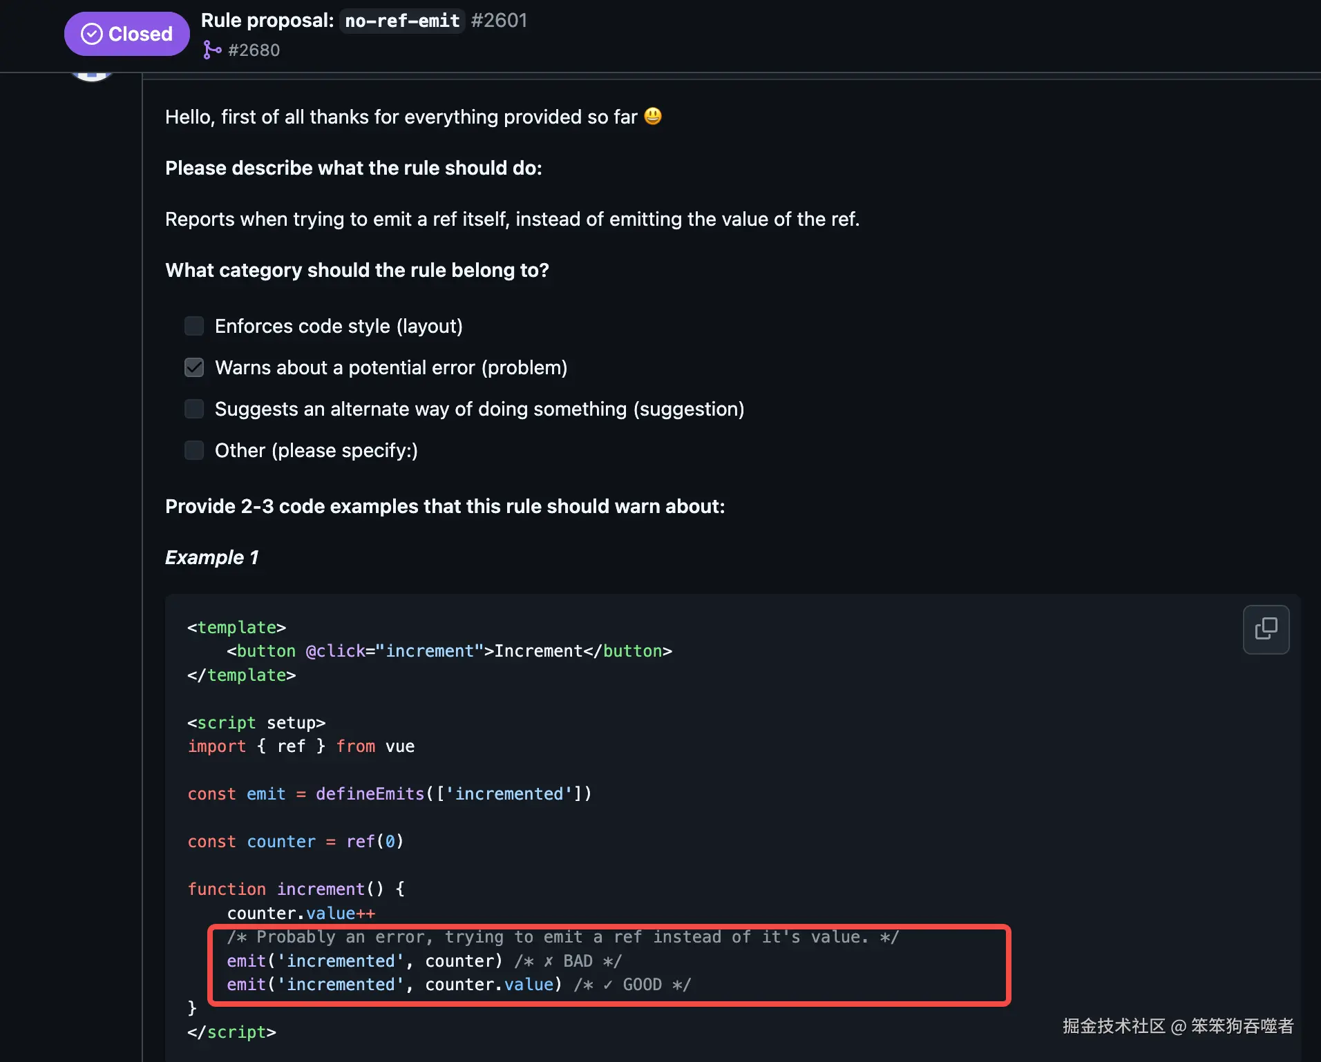
Task: Click the issue title 'Rule proposal:'
Action: (267, 21)
